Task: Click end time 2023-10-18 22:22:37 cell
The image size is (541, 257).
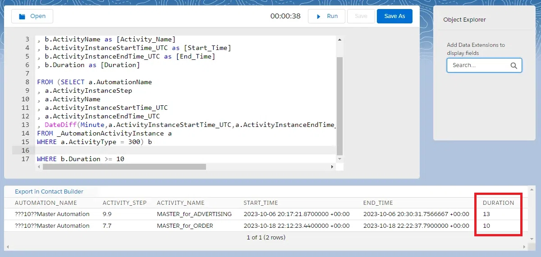Action: pyautogui.click(x=416, y=226)
